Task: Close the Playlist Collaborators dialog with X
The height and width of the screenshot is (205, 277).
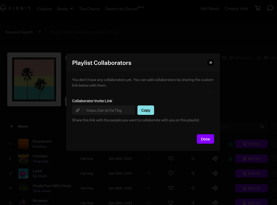Action: tap(211, 63)
